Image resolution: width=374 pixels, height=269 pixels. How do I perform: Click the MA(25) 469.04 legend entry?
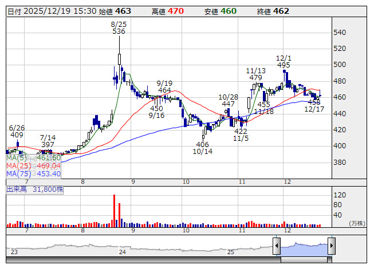point(33,166)
